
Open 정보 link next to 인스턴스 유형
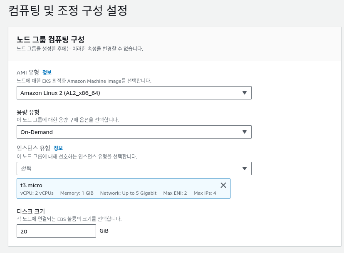tap(58, 148)
